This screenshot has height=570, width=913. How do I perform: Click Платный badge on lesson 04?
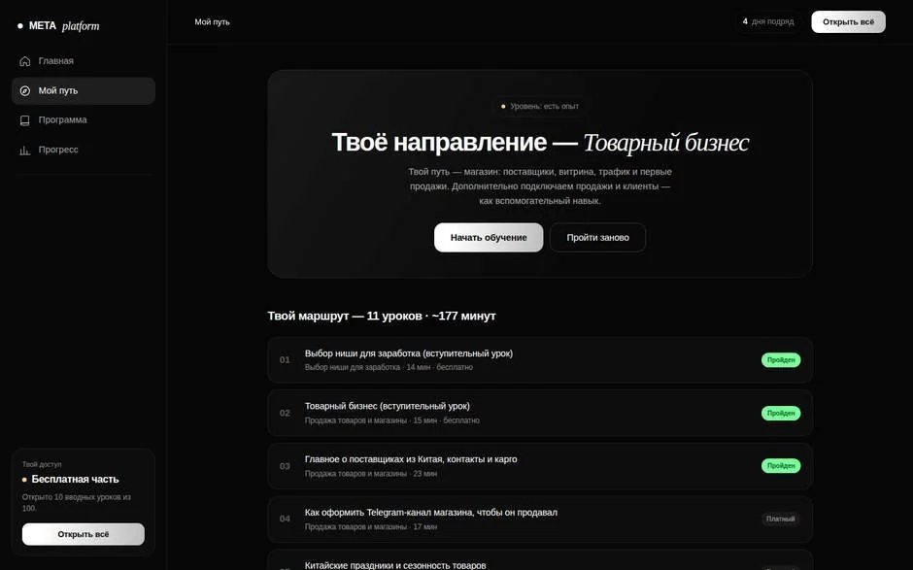780,519
